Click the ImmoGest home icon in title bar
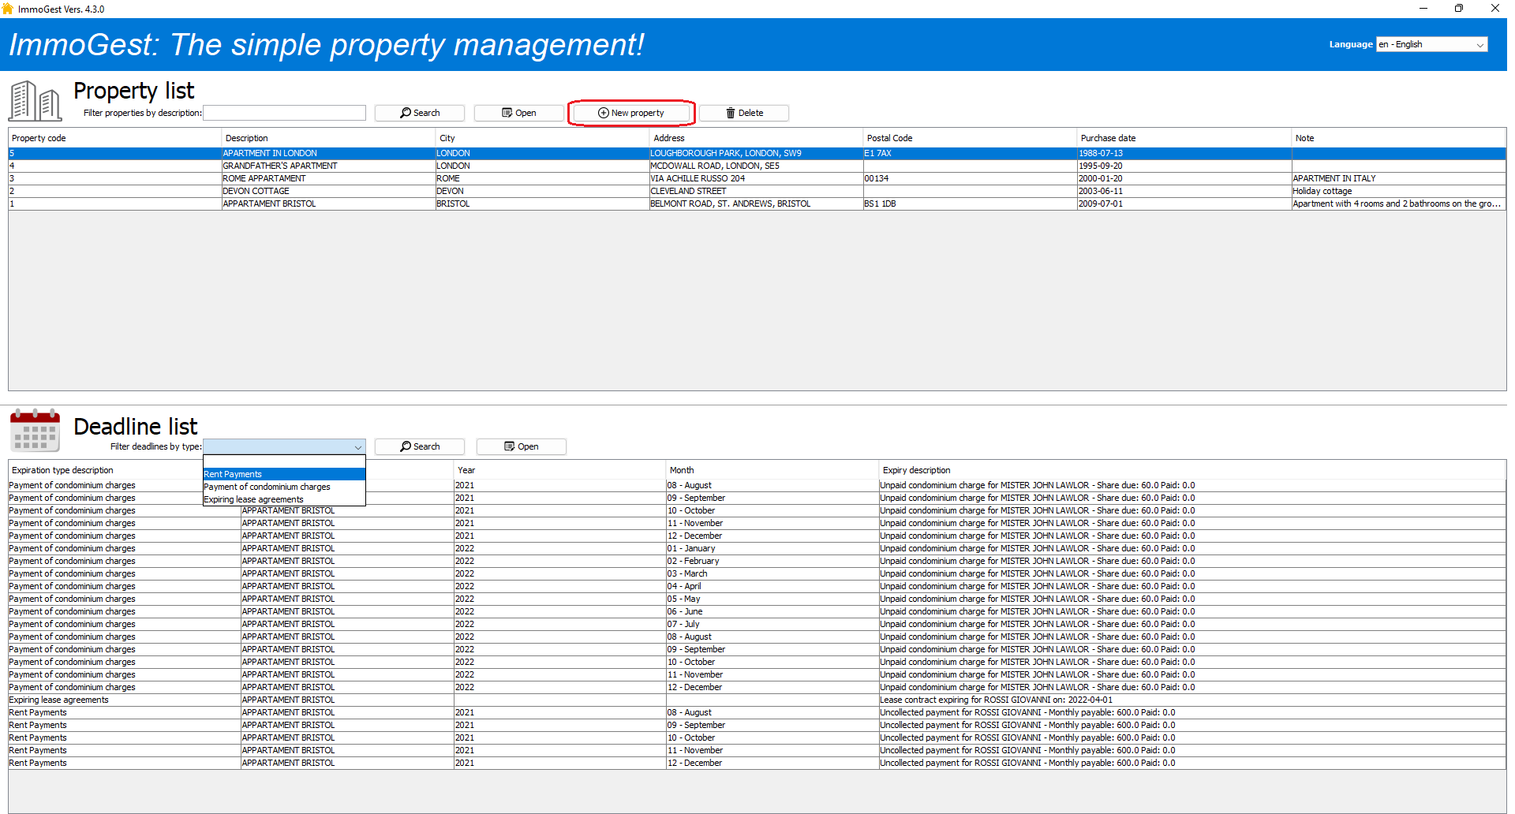The width and height of the screenshot is (1515, 814). (x=9, y=8)
